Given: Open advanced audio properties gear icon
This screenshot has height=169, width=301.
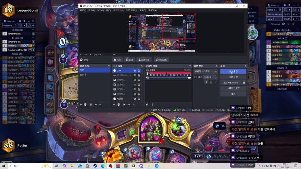Looking at the screenshot, I should click(x=147, y=105).
